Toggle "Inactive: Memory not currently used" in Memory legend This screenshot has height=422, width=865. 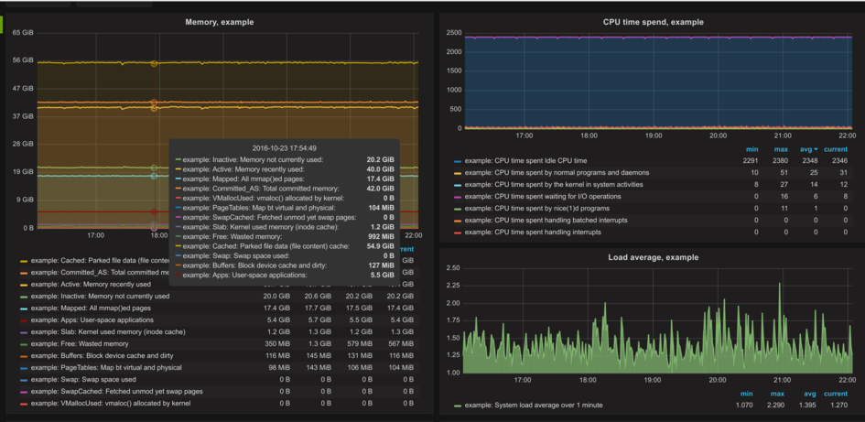[100, 297]
